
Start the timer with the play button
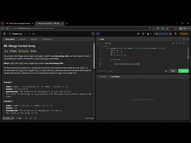(x=157, y=34)
